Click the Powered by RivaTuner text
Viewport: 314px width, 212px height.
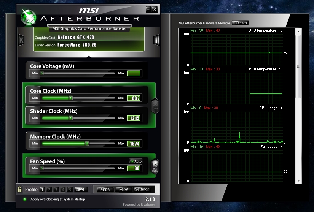point(139,205)
